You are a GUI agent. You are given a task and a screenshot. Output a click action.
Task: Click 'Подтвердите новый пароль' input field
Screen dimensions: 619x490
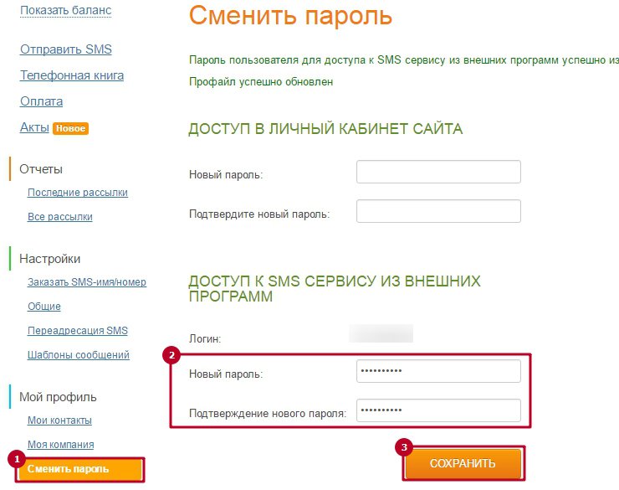coord(438,211)
